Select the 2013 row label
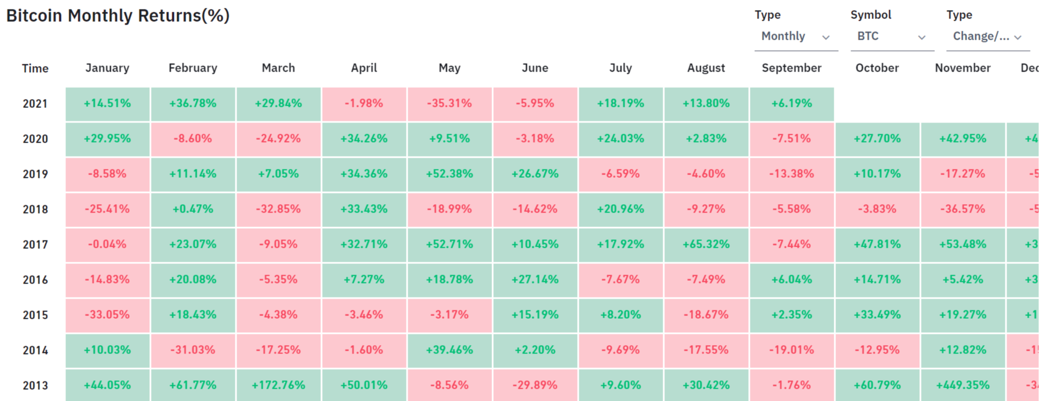The width and height of the screenshot is (1044, 401). pos(35,385)
